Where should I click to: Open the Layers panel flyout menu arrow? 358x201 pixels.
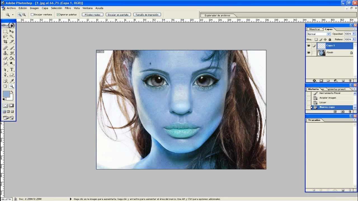click(x=355, y=29)
